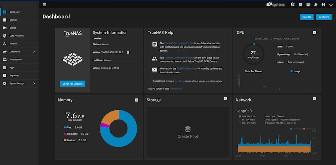The height and width of the screenshot is (165, 336).
Task: Open the Memory reports chart icon
Action: 137,100
